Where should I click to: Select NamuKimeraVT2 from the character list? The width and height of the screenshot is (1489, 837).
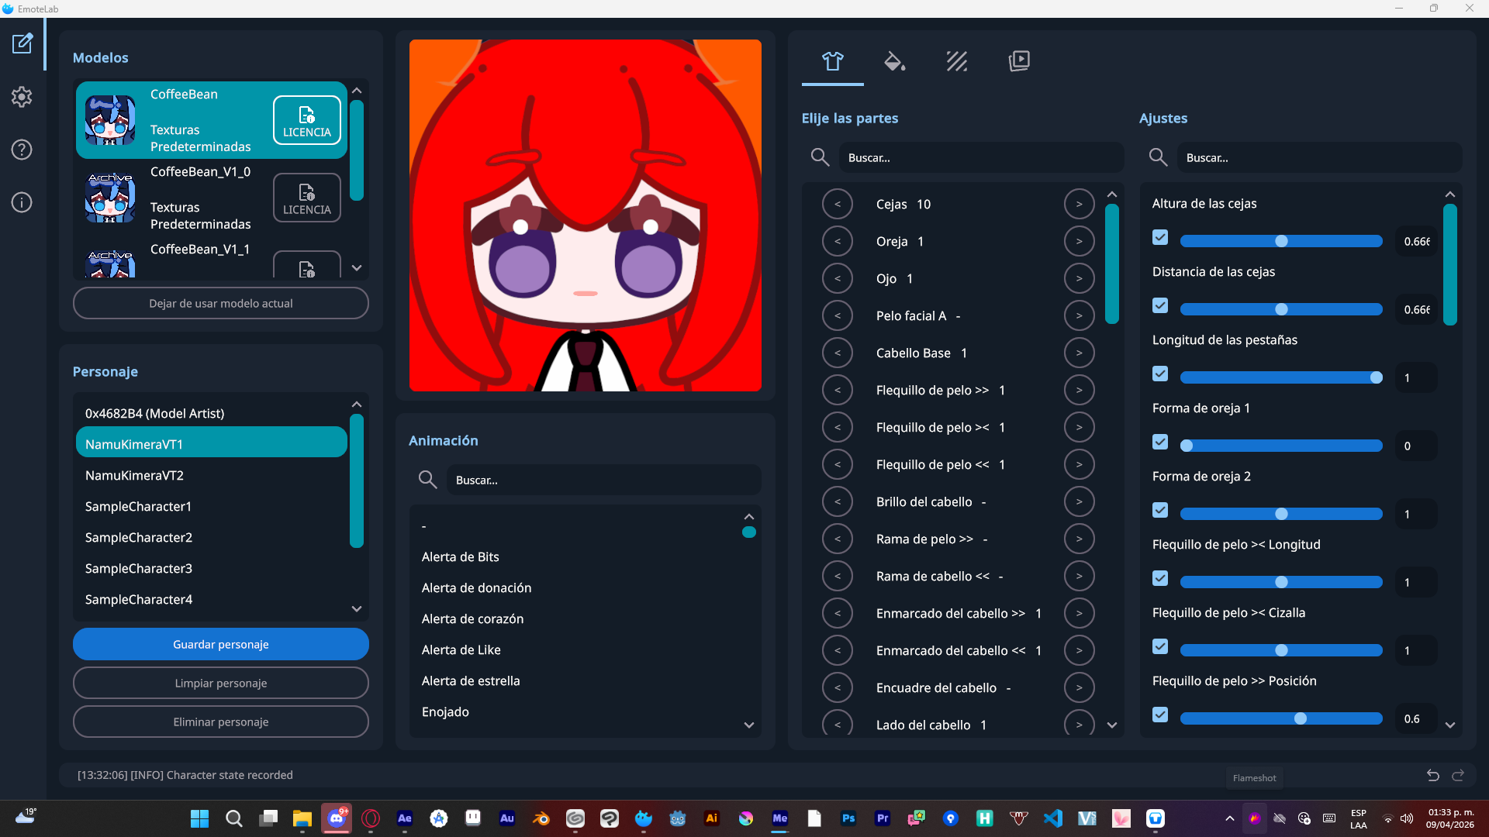point(134,475)
